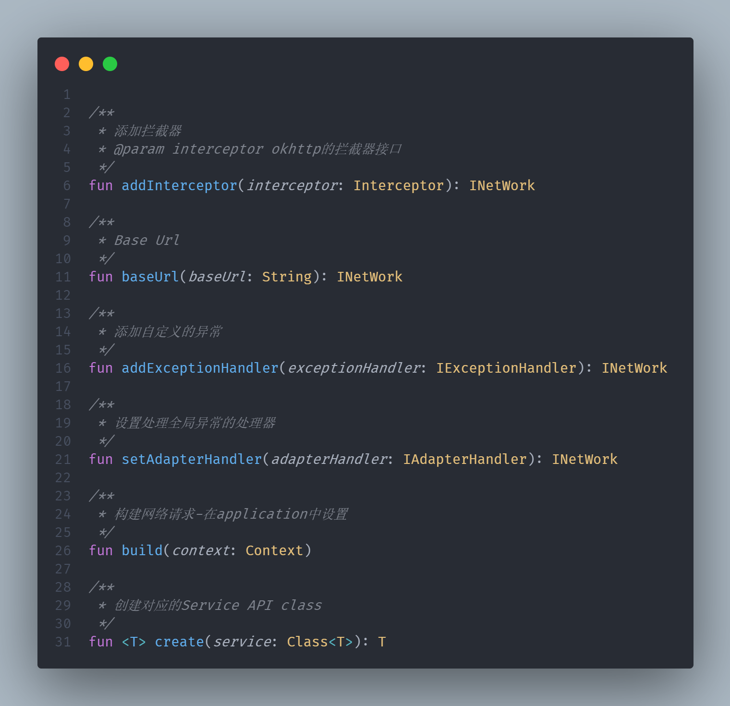This screenshot has width=730, height=706.
Task: Click the green maximize dot
Action: click(110, 64)
